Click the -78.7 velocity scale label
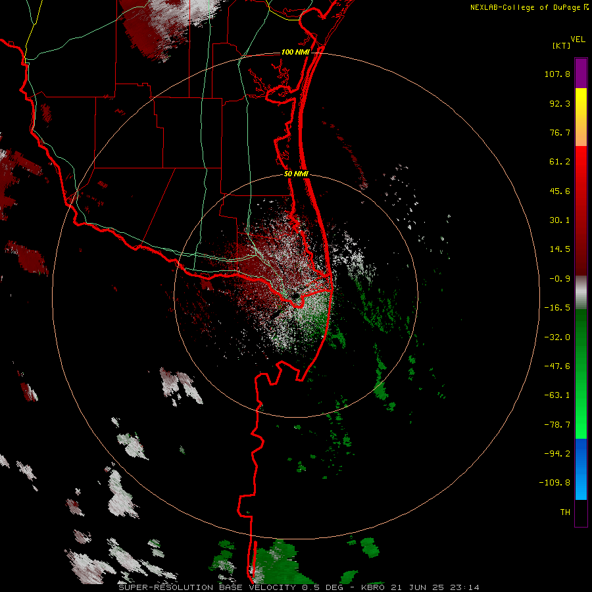Viewport: 592px width, 592px height. tap(557, 425)
